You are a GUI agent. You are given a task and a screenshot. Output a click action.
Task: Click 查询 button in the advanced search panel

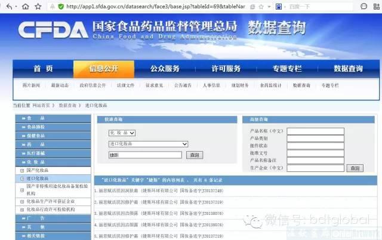[x=355, y=168]
